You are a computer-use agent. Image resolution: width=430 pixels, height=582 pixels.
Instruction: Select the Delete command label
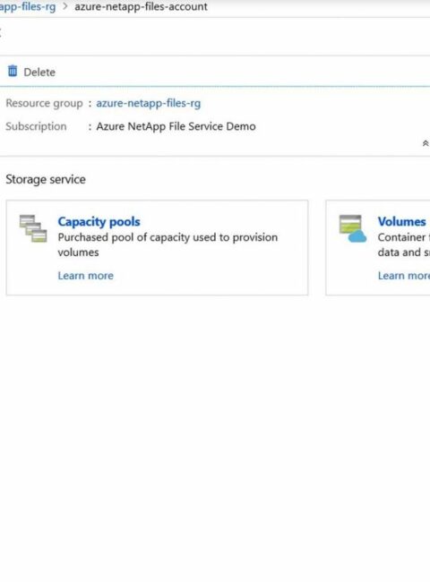coord(39,72)
